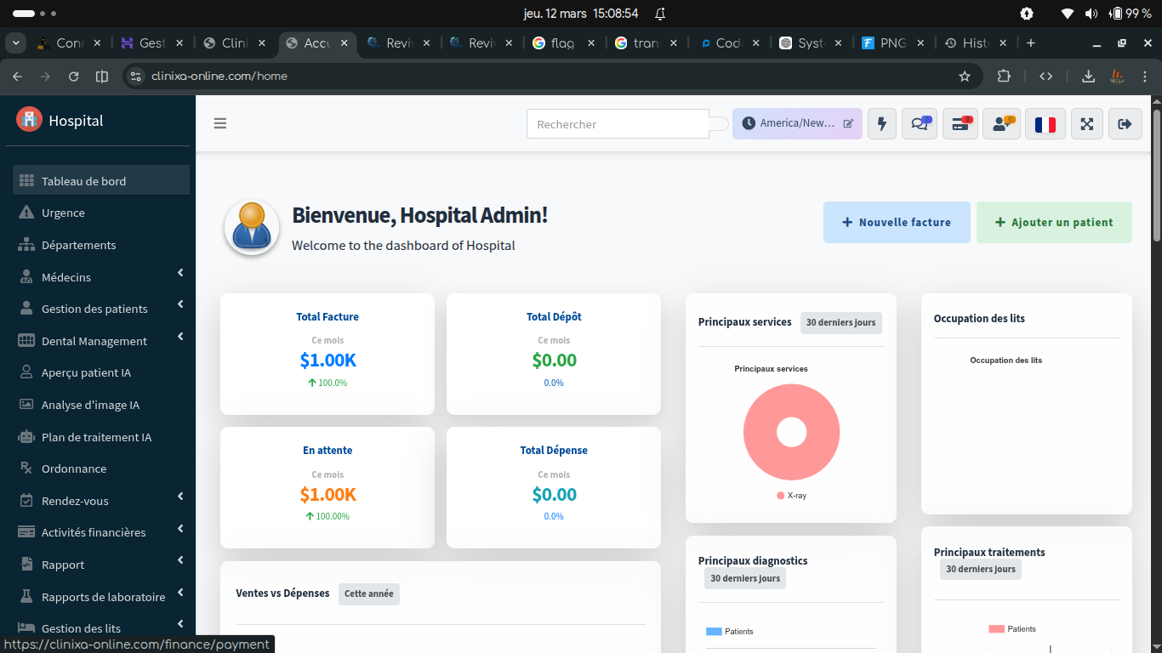Image resolution: width=1162 pixels, height=653 pixels.
Task: Click the fullscreen expand icon
Action: click(x=1086, y=124)
